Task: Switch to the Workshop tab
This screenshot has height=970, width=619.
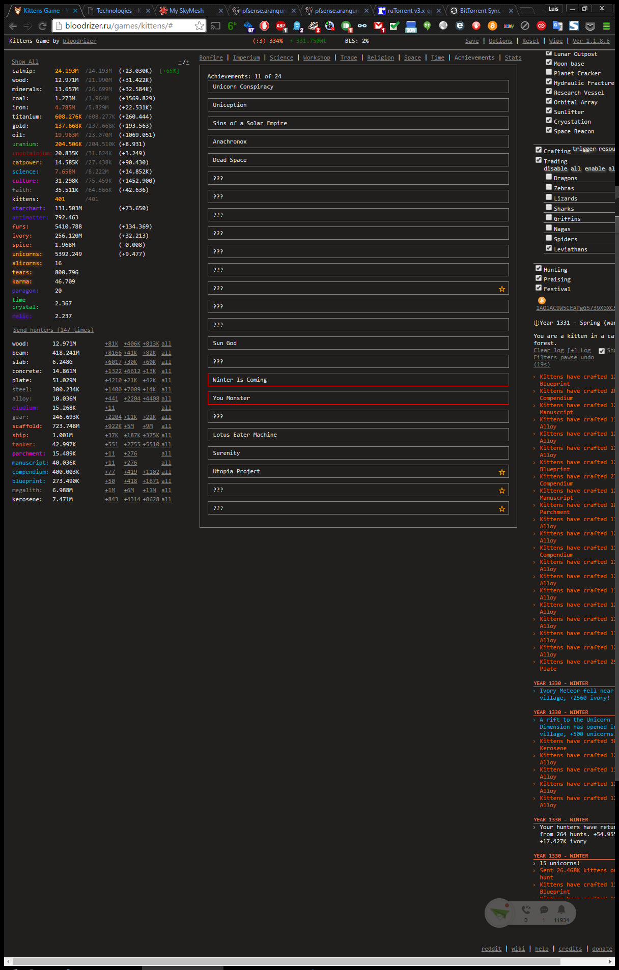Action: (317, 58)
